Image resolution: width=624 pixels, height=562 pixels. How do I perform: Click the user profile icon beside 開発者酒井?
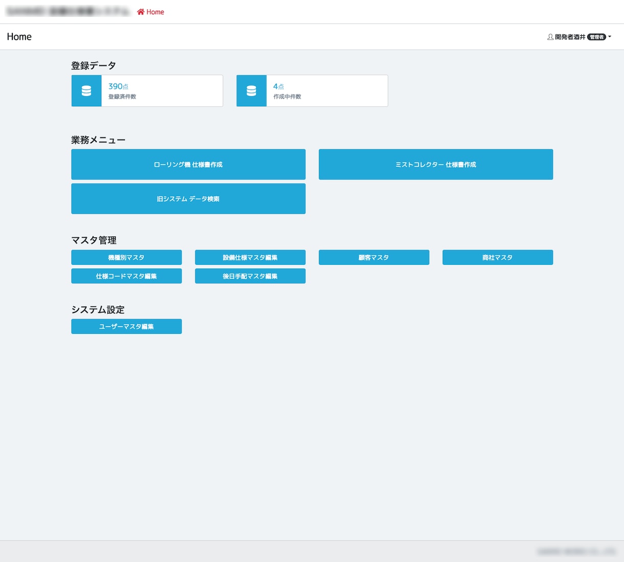click(550, 37)
